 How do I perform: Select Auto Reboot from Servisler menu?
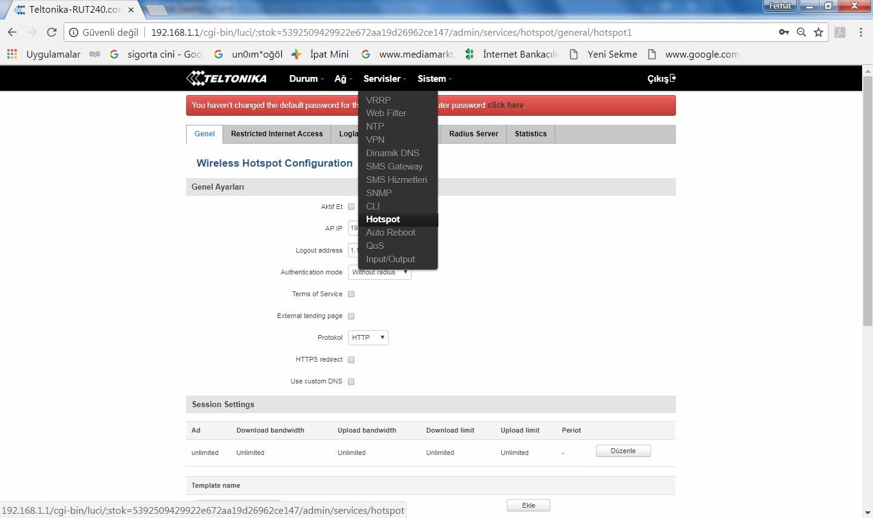tap(390, 233)
